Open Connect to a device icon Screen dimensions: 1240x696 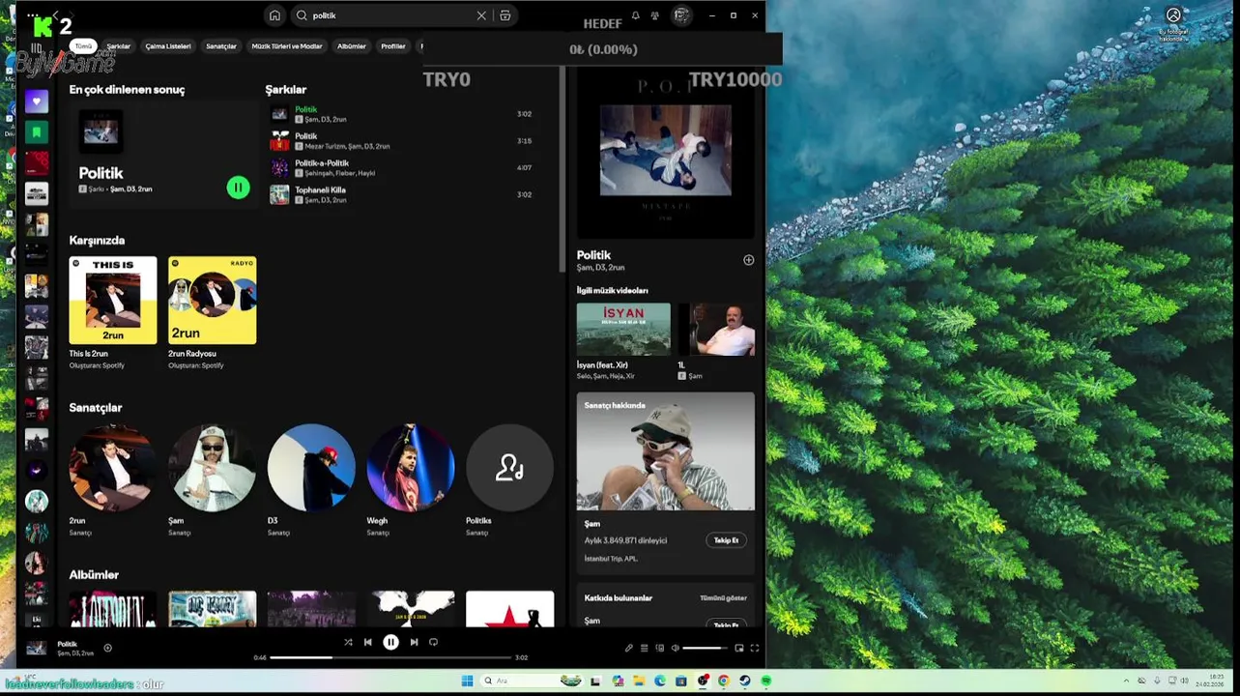pos(660,648)
